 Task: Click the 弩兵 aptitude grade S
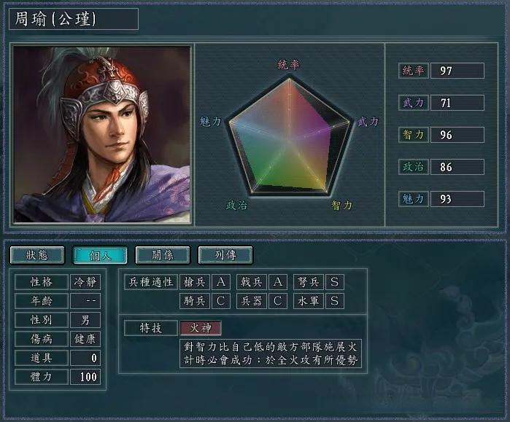pos(335,281)
